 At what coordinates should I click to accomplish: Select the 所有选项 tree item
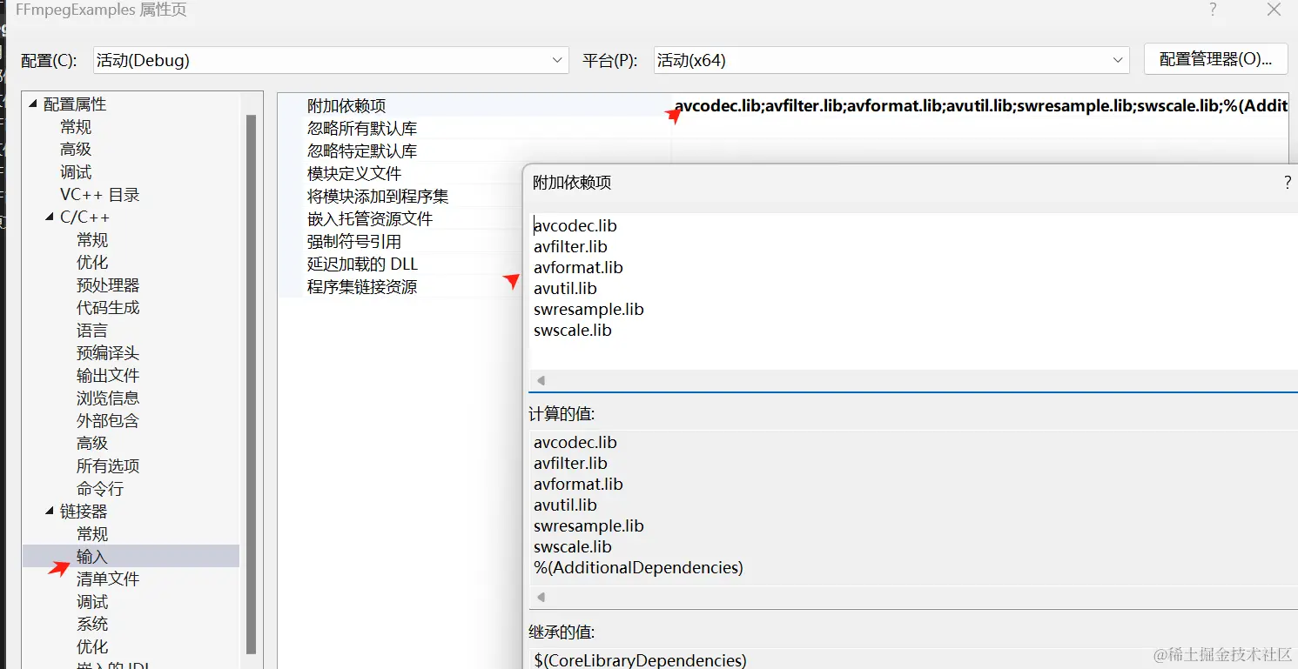click(x=108, y=466)
